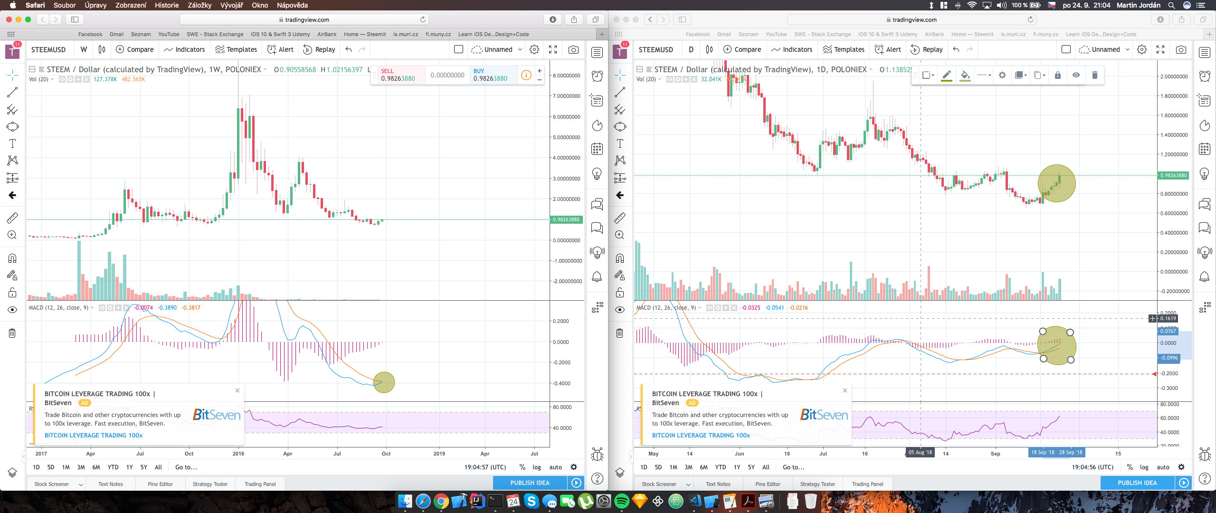
Task: Open chart settings gear in right toolbar
Action: [x=1142, y=49]
